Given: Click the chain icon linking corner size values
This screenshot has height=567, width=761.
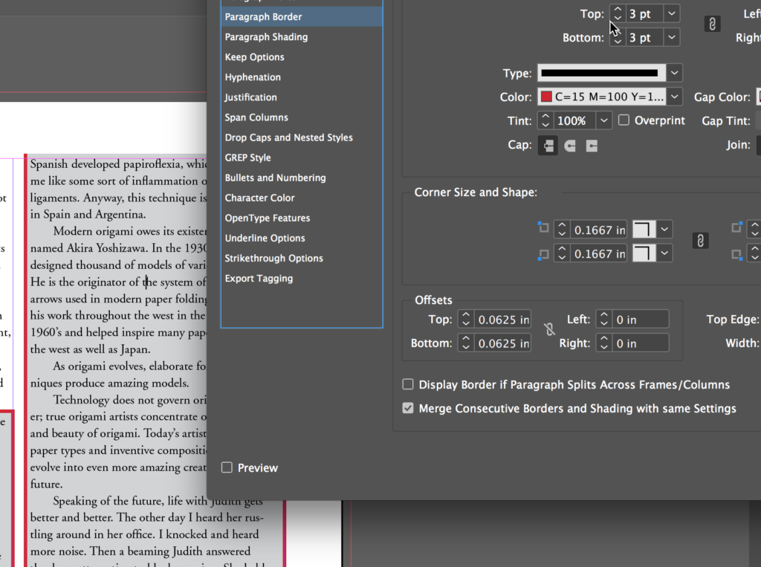Looking at the screenshot, I should click(x=699, y=241).
